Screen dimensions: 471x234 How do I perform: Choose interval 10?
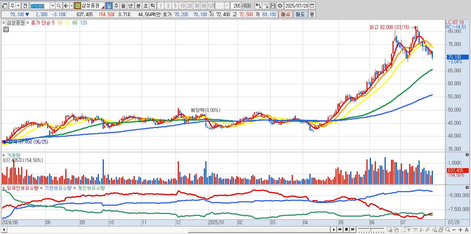coord(182,6)
